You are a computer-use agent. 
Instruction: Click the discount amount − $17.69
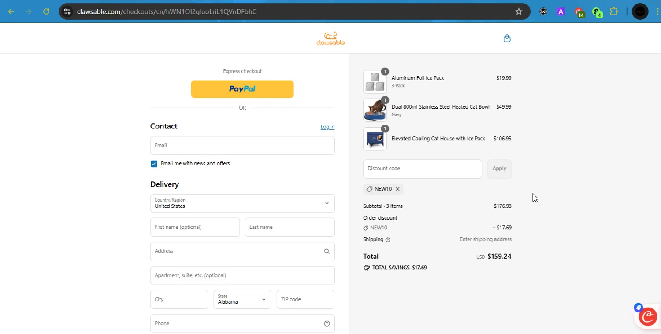pos(502,228)
